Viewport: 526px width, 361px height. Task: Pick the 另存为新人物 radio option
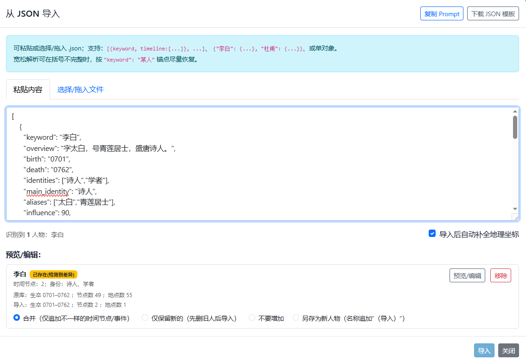(x=296, y=318)
